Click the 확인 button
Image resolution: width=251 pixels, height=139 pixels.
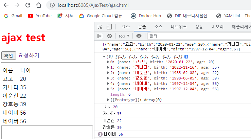tap(8, 55)
